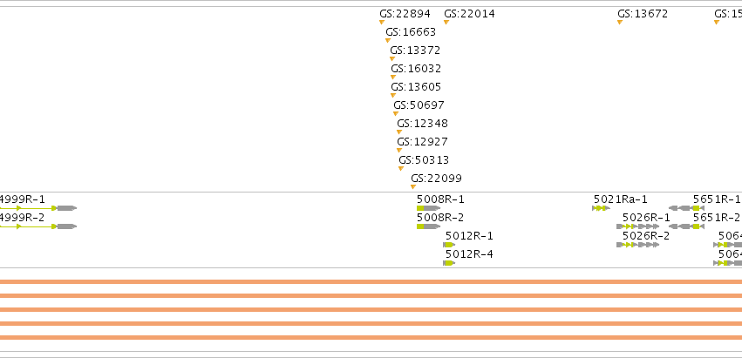Click orange triangle marker under GS:13672

pyautogui.click(x=620, y=23)
